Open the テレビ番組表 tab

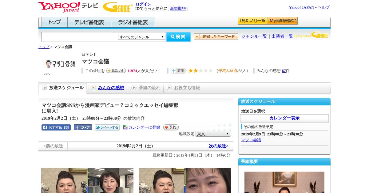89,22
